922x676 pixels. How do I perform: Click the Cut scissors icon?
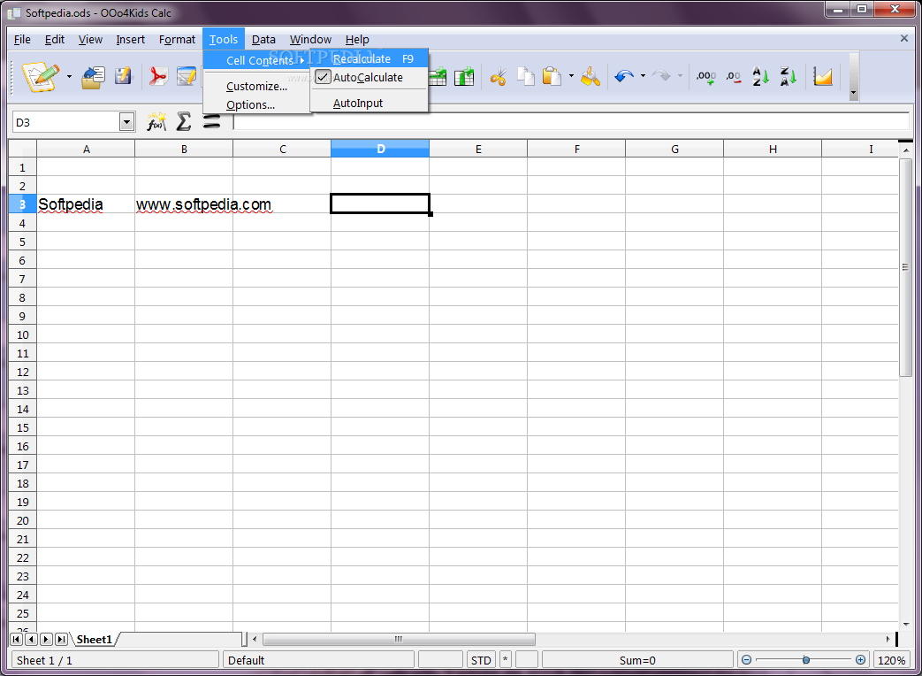coord(498,77)
